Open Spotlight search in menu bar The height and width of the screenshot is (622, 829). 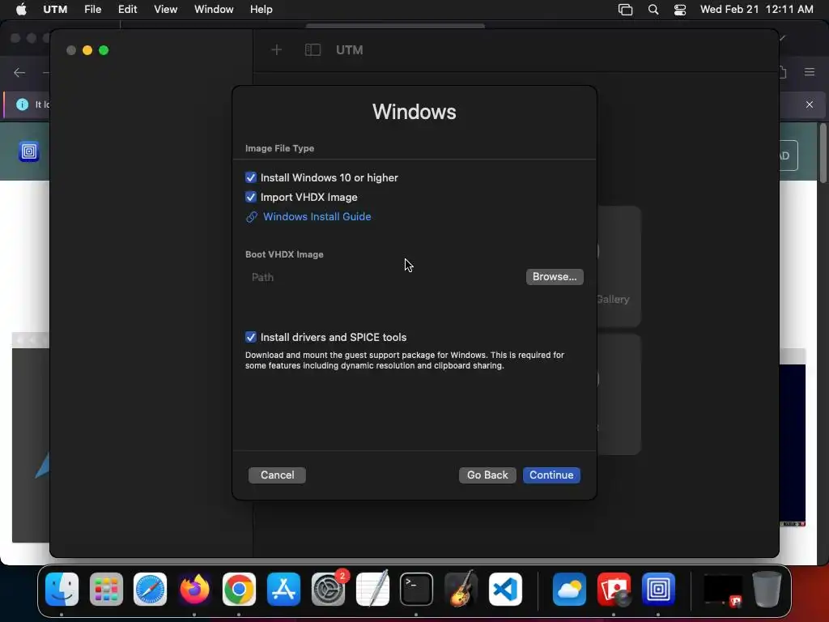(653, 10)
